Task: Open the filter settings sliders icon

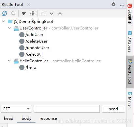Action: (x=32, y=13)
